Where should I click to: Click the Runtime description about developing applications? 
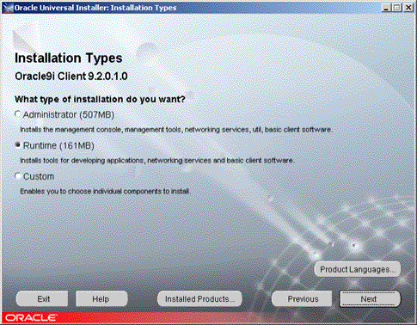coord(157,160)
